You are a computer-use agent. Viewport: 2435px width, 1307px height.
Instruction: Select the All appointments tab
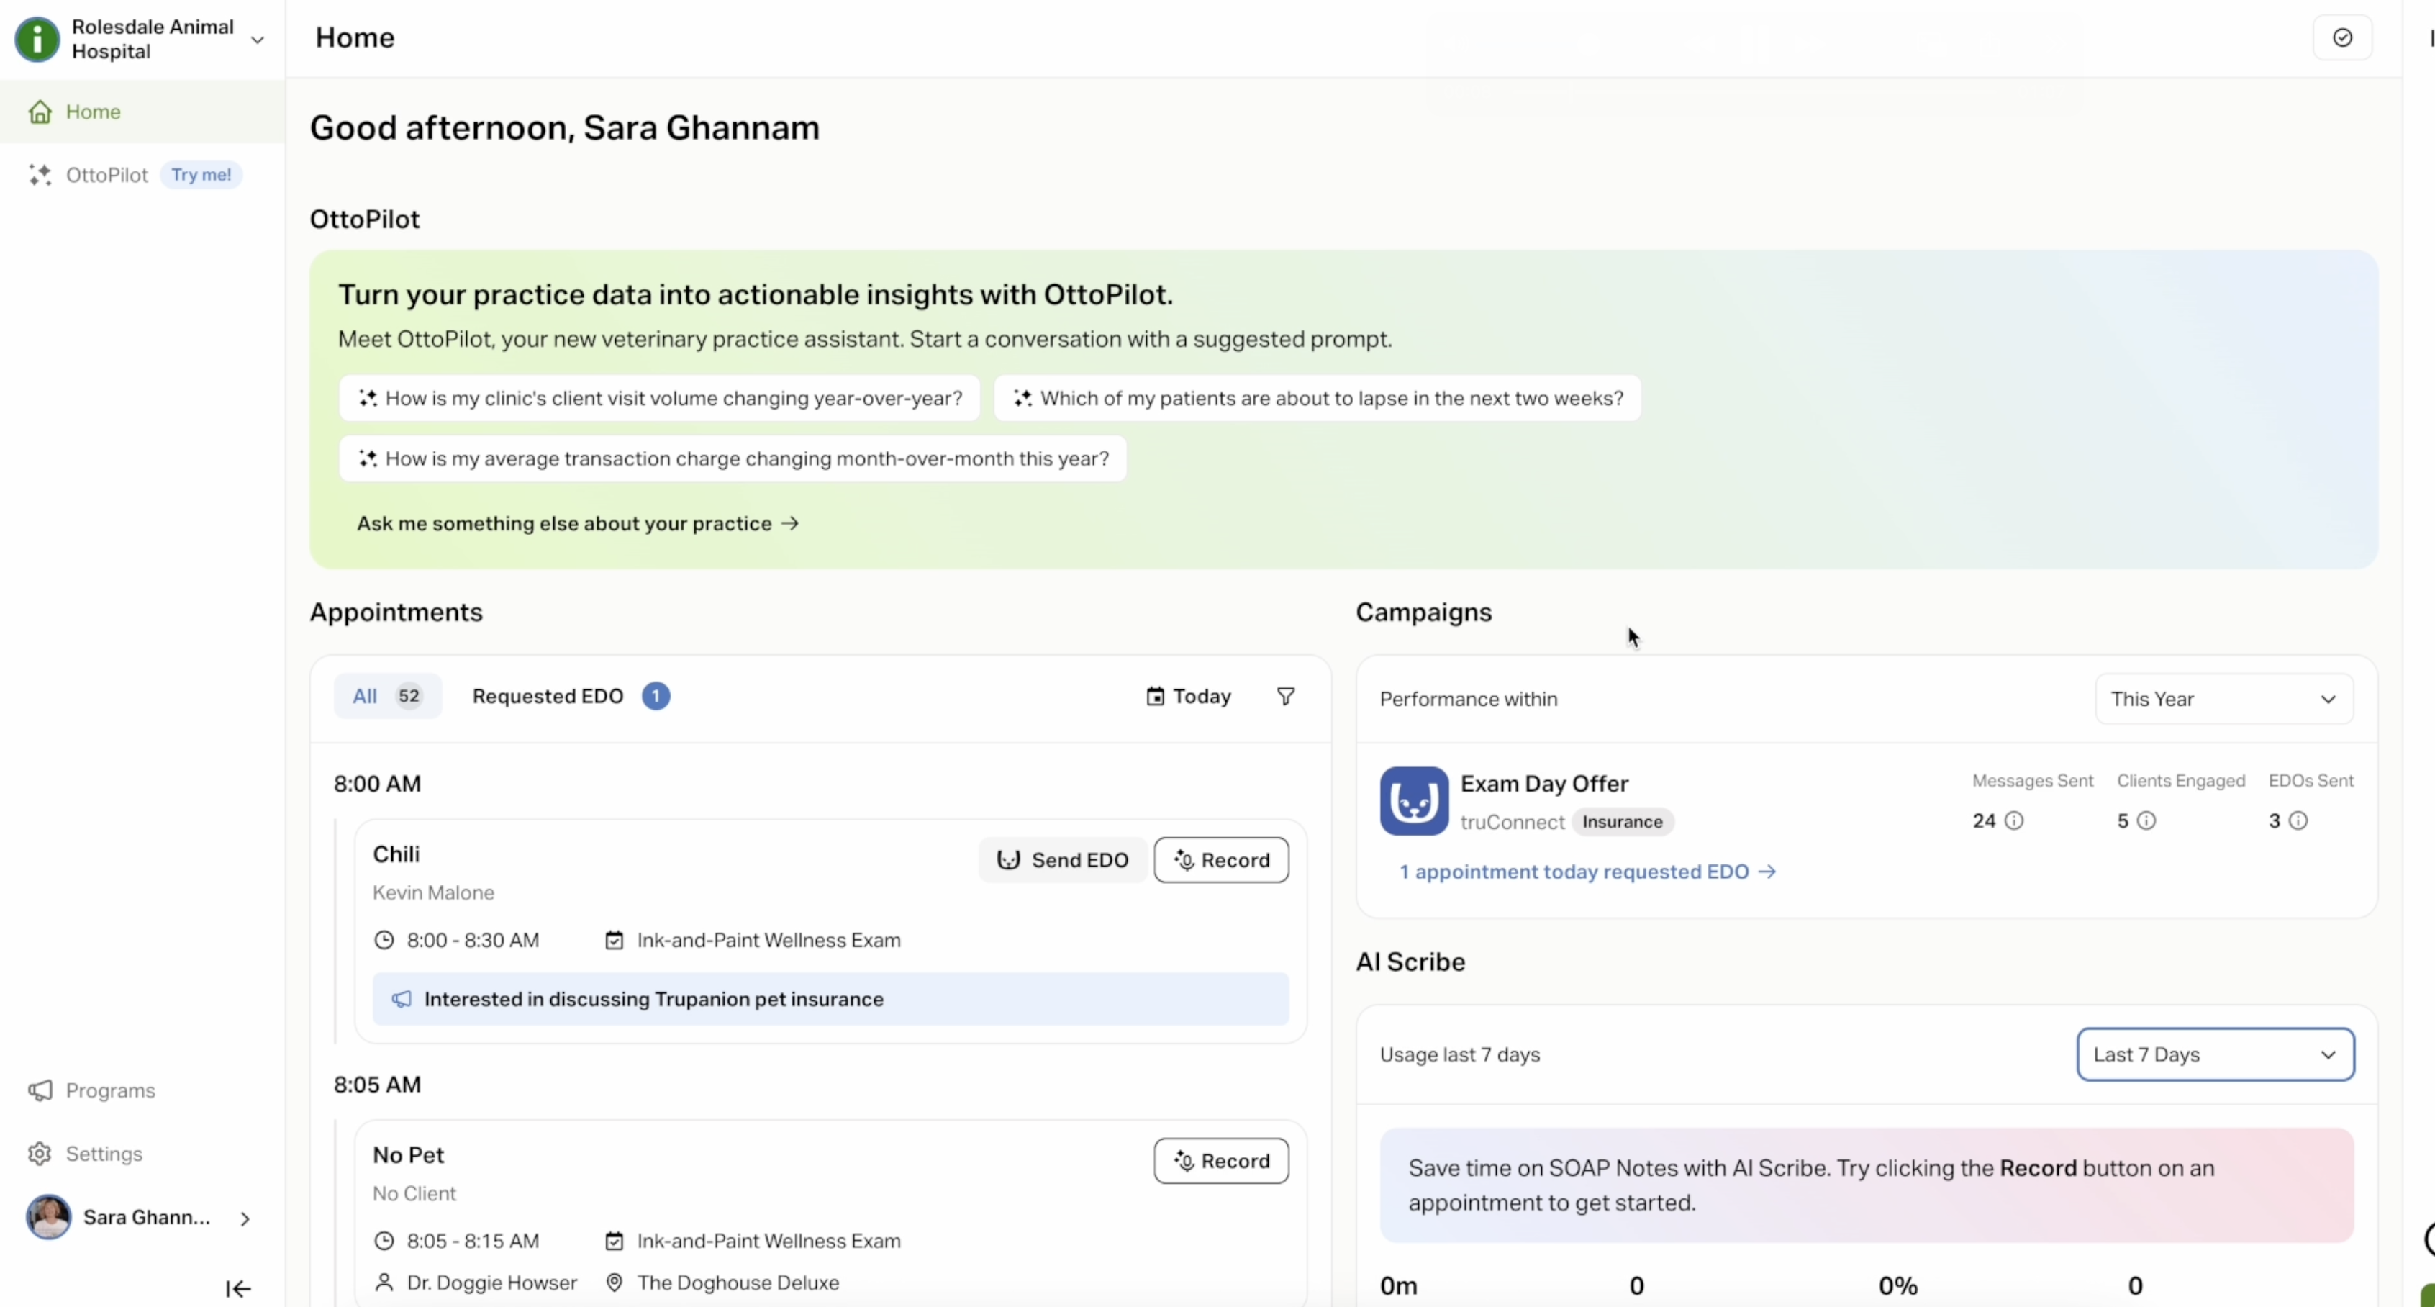pyautogui.click(x=388, y=696)
